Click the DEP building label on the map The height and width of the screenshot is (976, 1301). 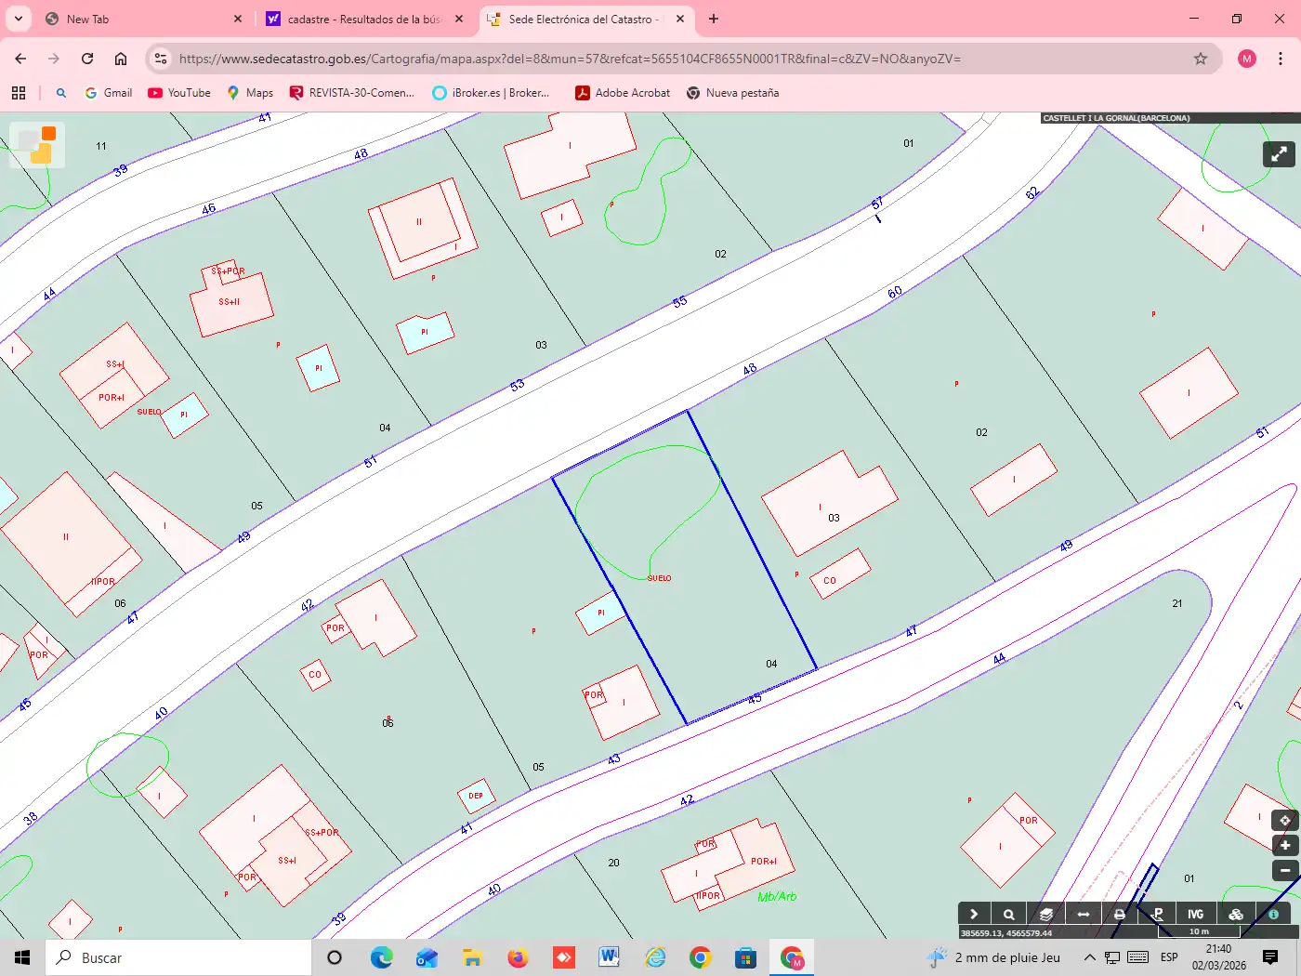[x=476, y=796]
